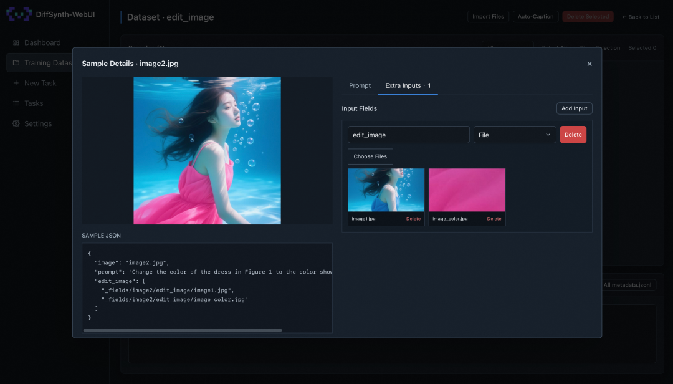673x384 pixels.
Task: Open Settings via the gear icon
Action: pyautogui.click(x=16, y=123)
